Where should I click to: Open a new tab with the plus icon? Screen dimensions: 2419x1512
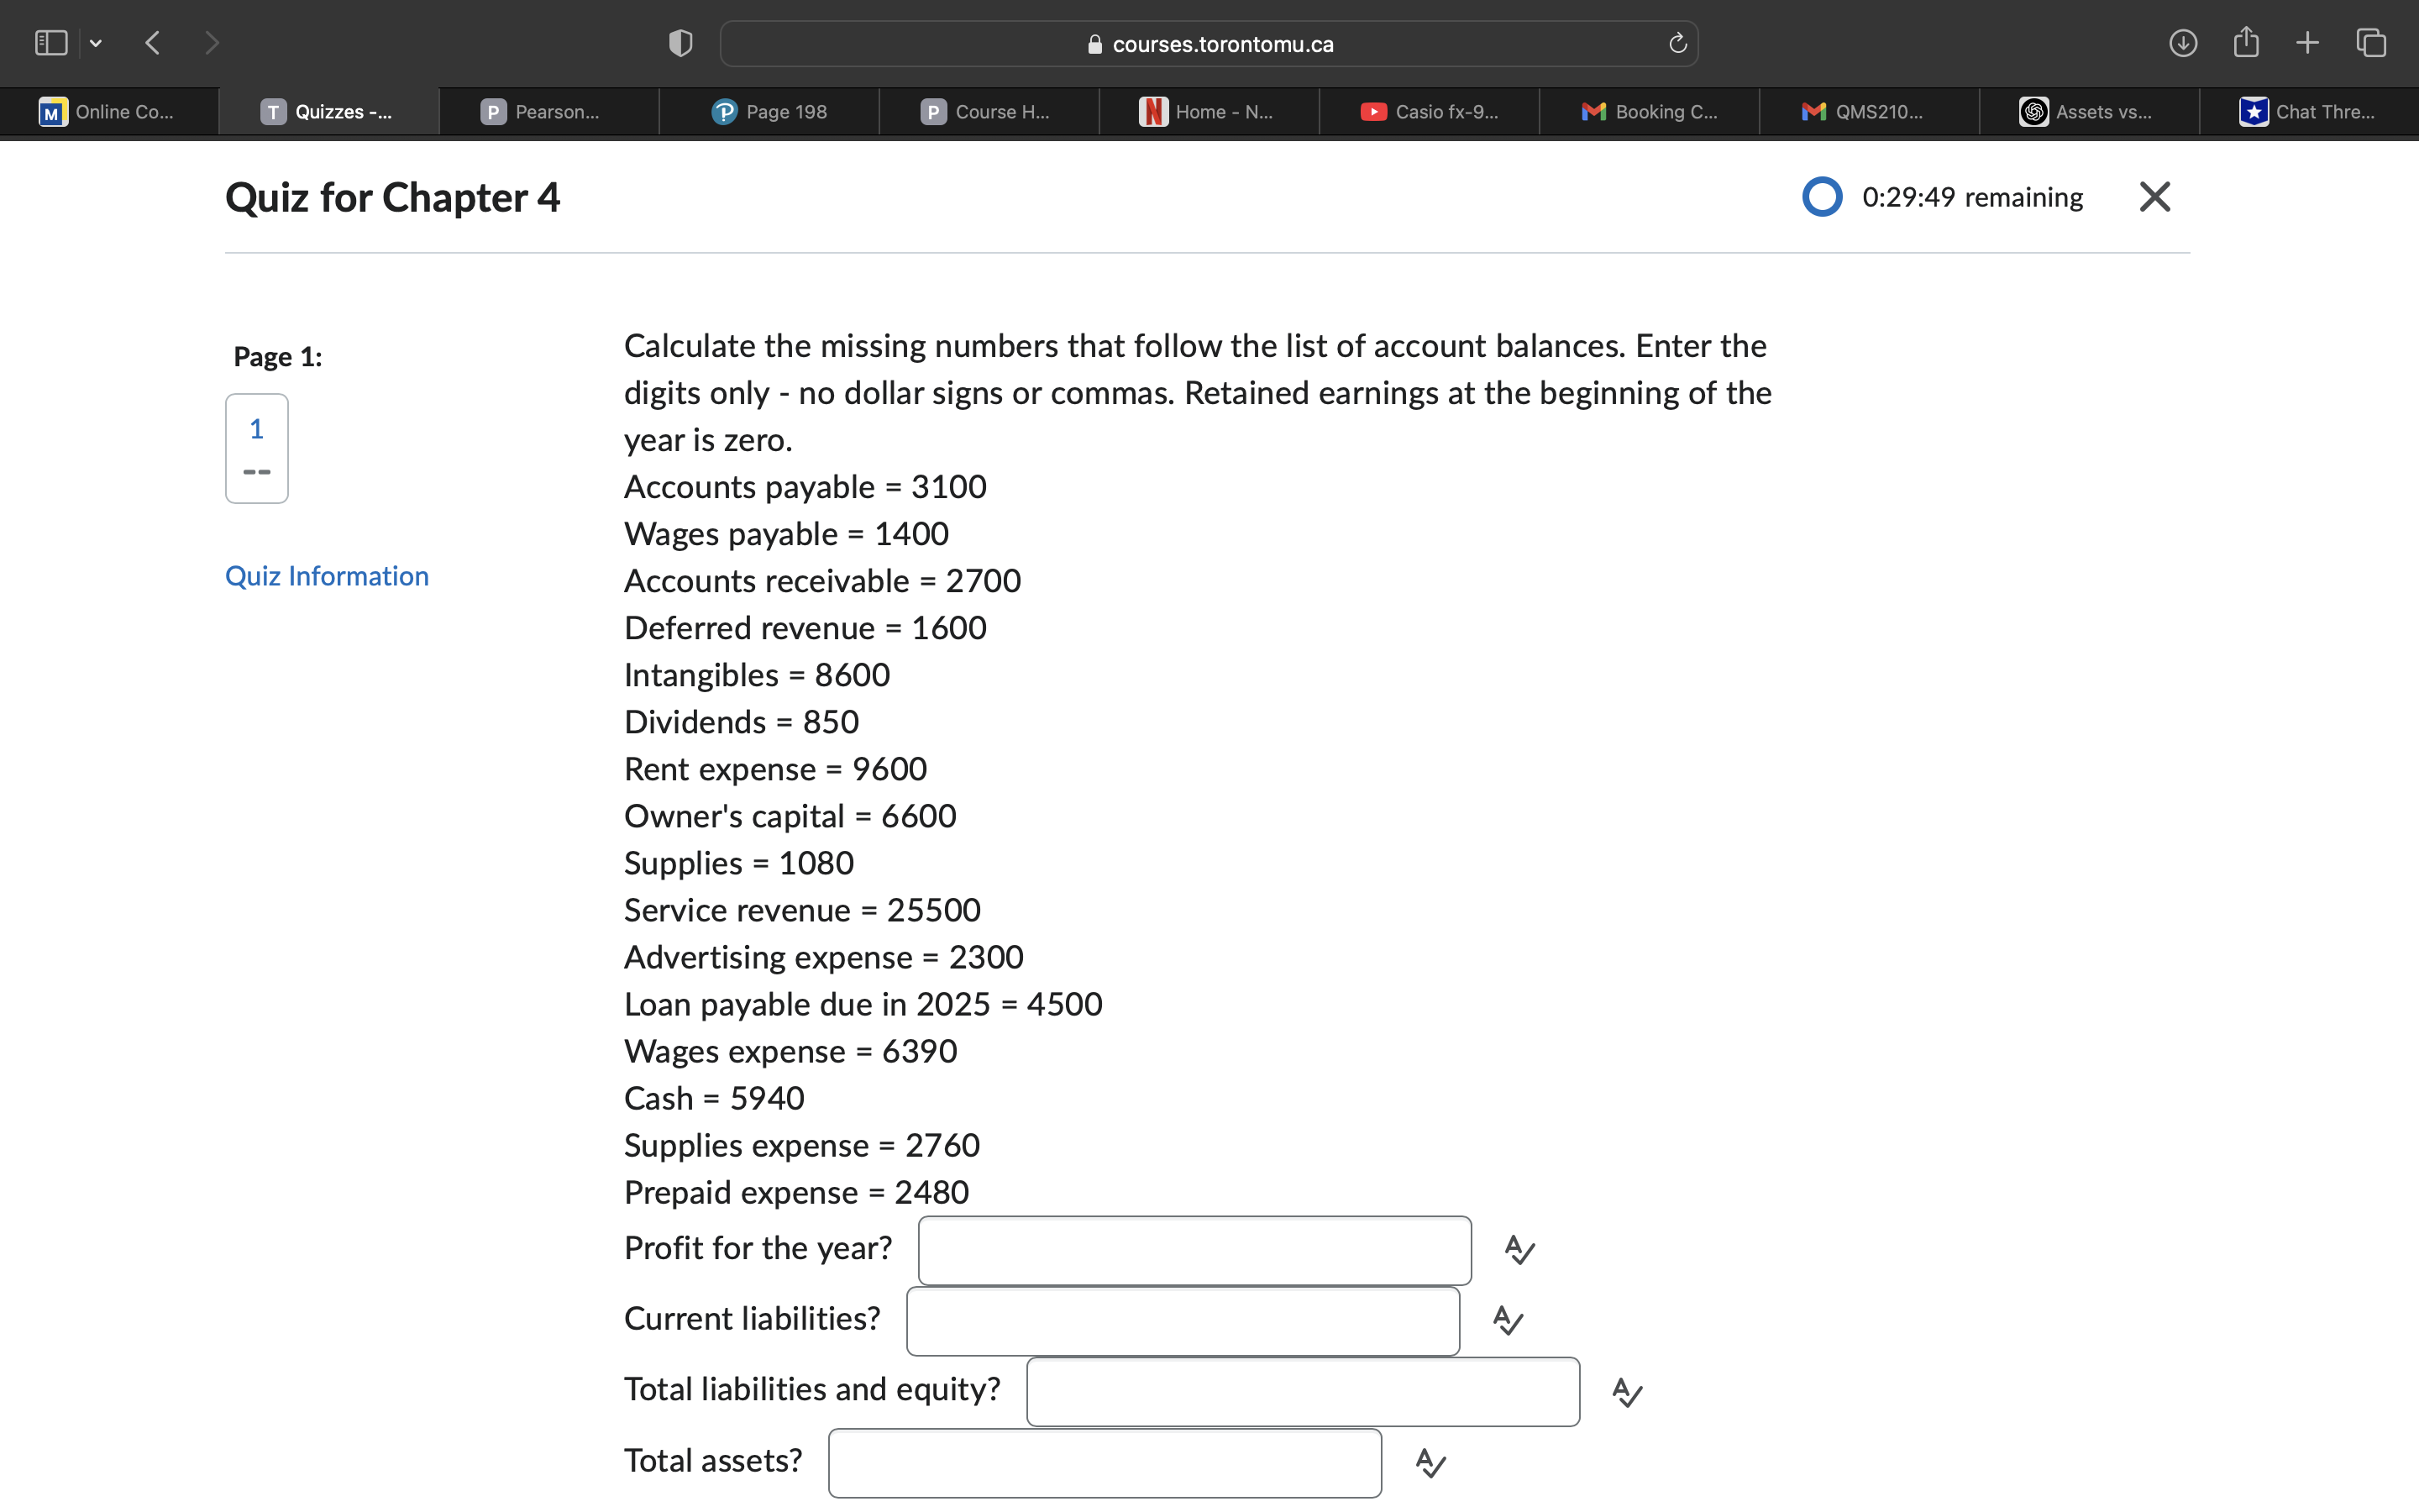point(2307,43)
